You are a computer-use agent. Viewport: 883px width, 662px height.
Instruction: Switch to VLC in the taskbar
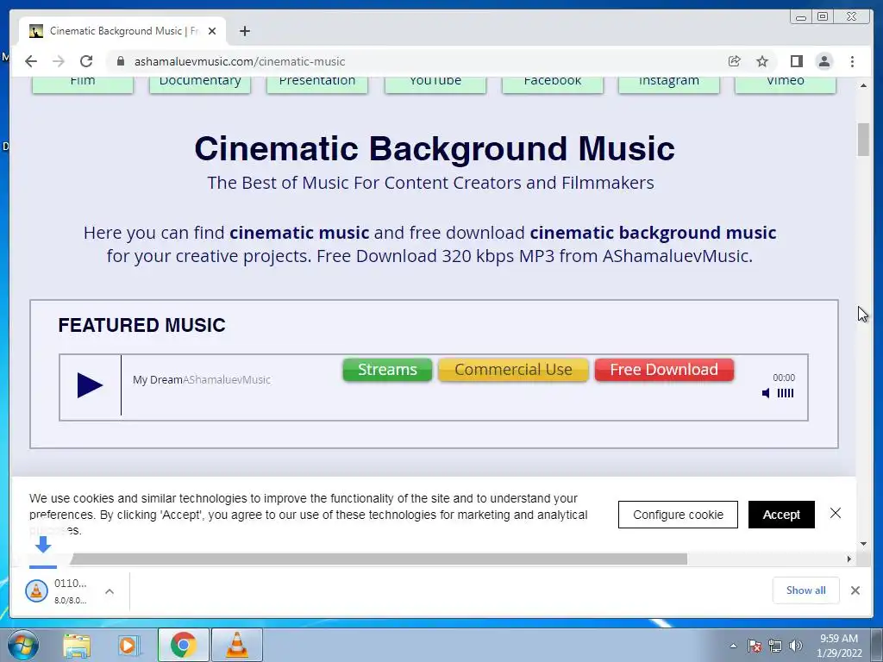pos(237,645)
